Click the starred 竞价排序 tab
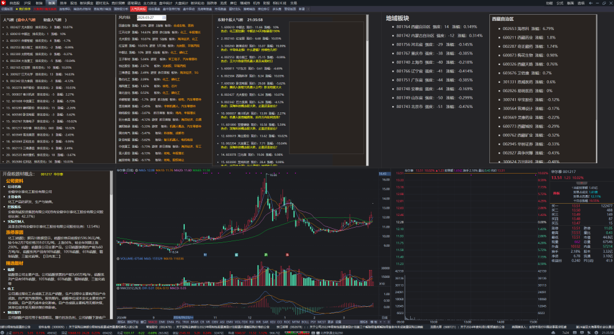The width and height of the screenshot is (614, 335). tap(23, 9)
